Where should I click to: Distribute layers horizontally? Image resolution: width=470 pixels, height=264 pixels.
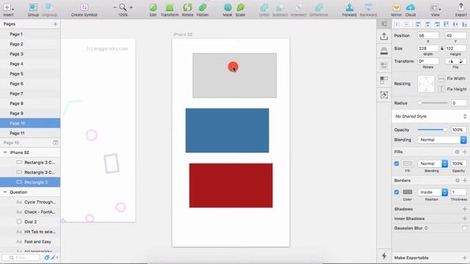pyautogui.click(x=397, y=24)
